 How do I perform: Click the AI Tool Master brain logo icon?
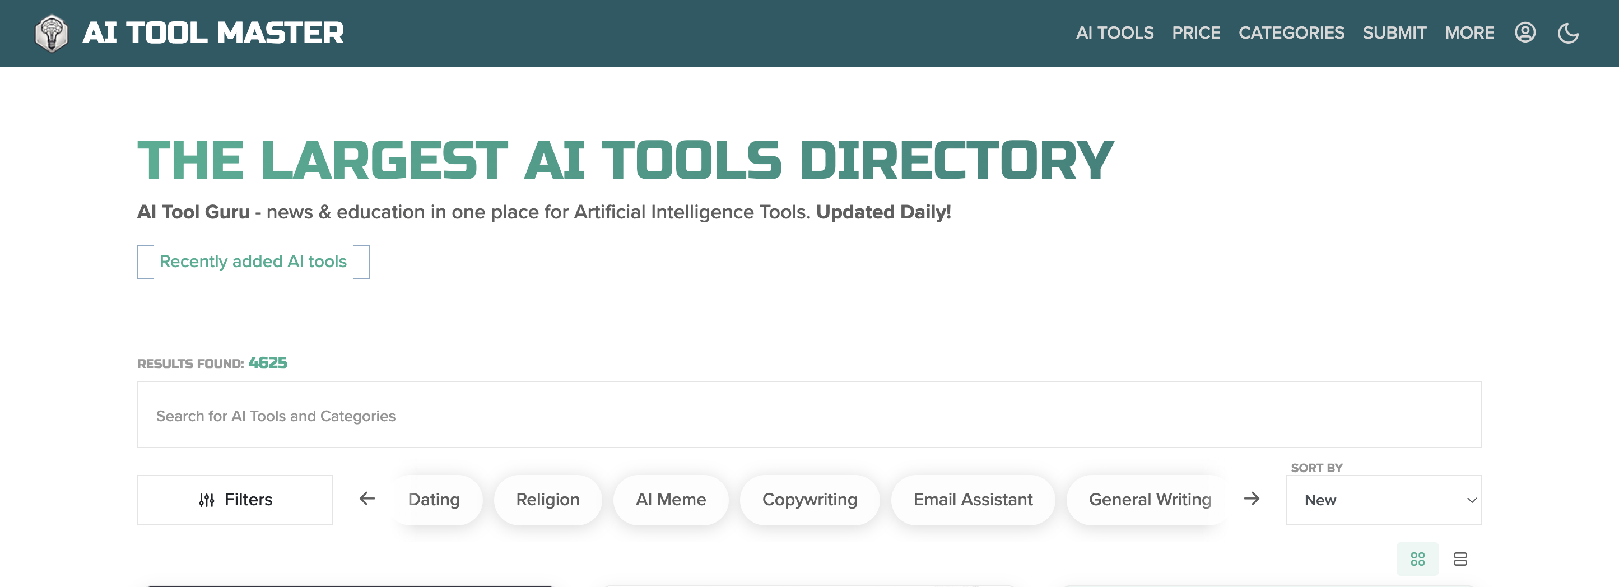point(51,33)
